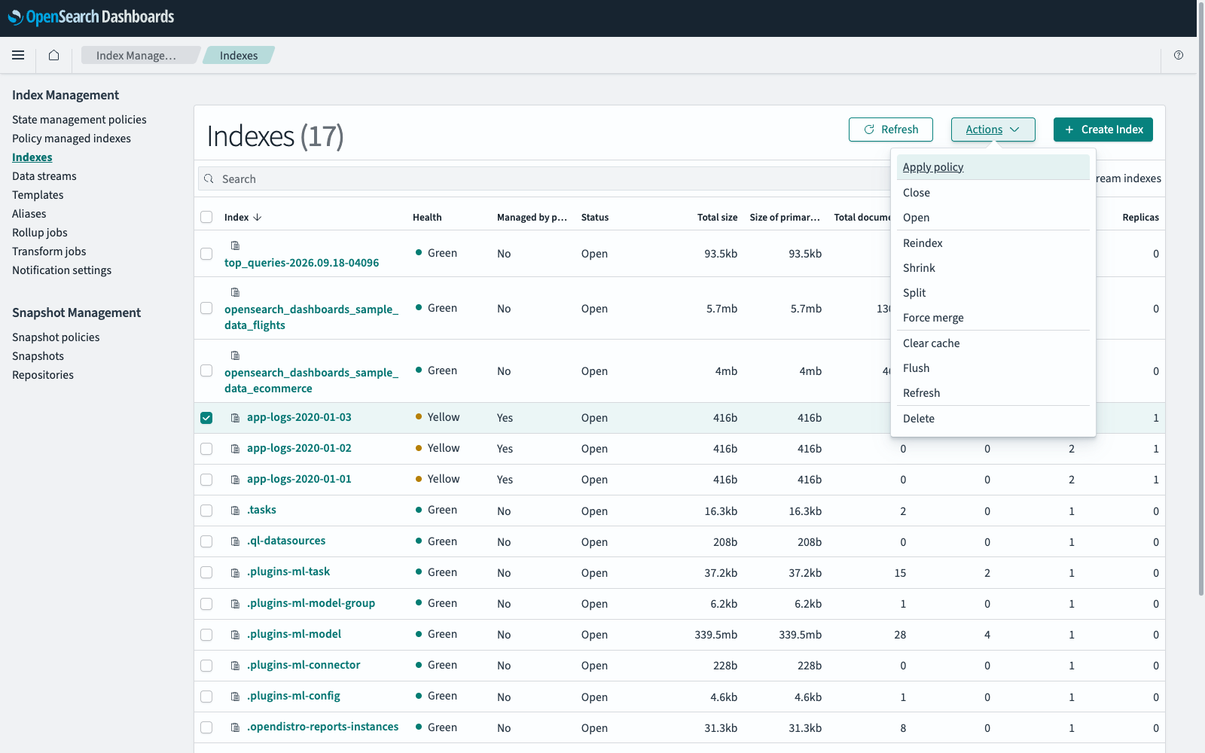
Task: Open the .plugins-ml-connector index link
Action: pyautogui.click(x=304, y=665)
